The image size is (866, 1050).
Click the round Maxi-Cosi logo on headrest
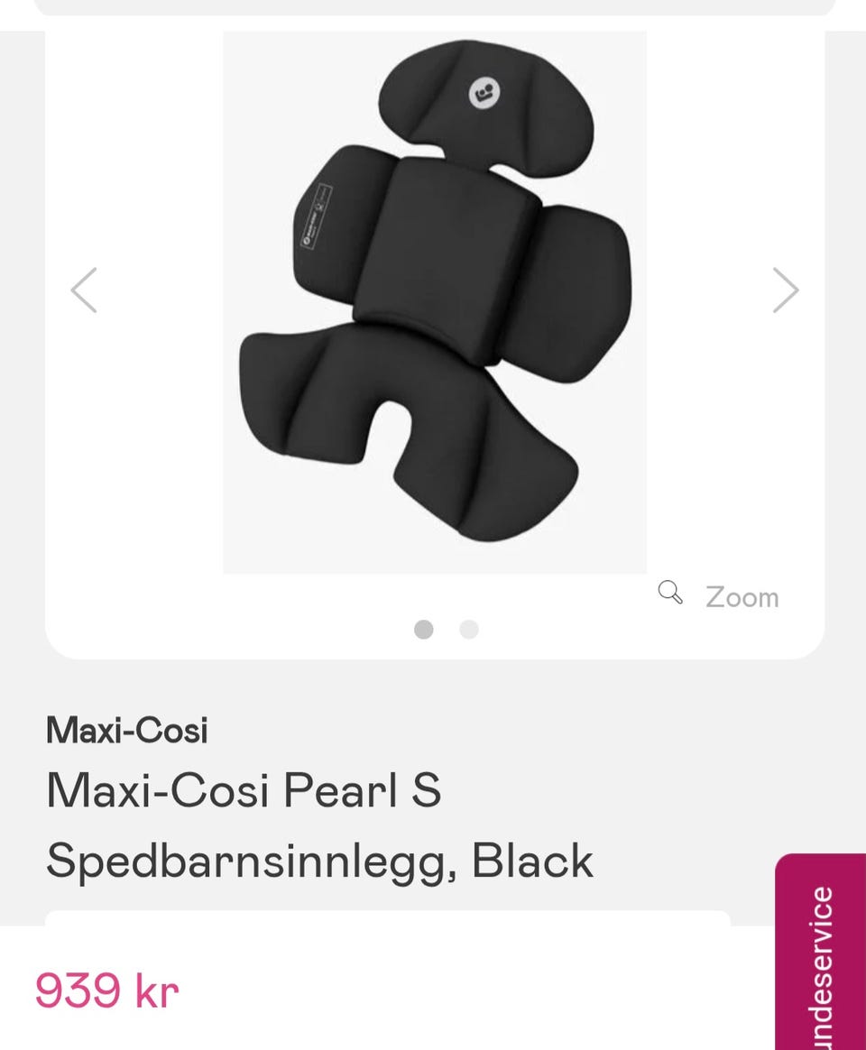click(484, 93)
